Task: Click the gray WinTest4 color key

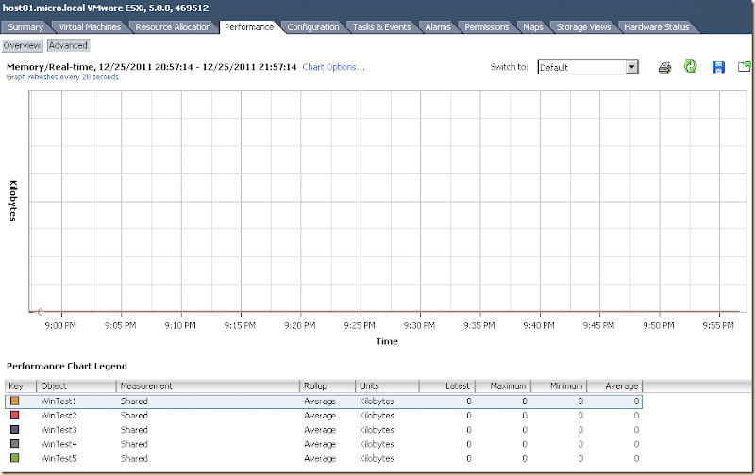Action: point(15,444)
